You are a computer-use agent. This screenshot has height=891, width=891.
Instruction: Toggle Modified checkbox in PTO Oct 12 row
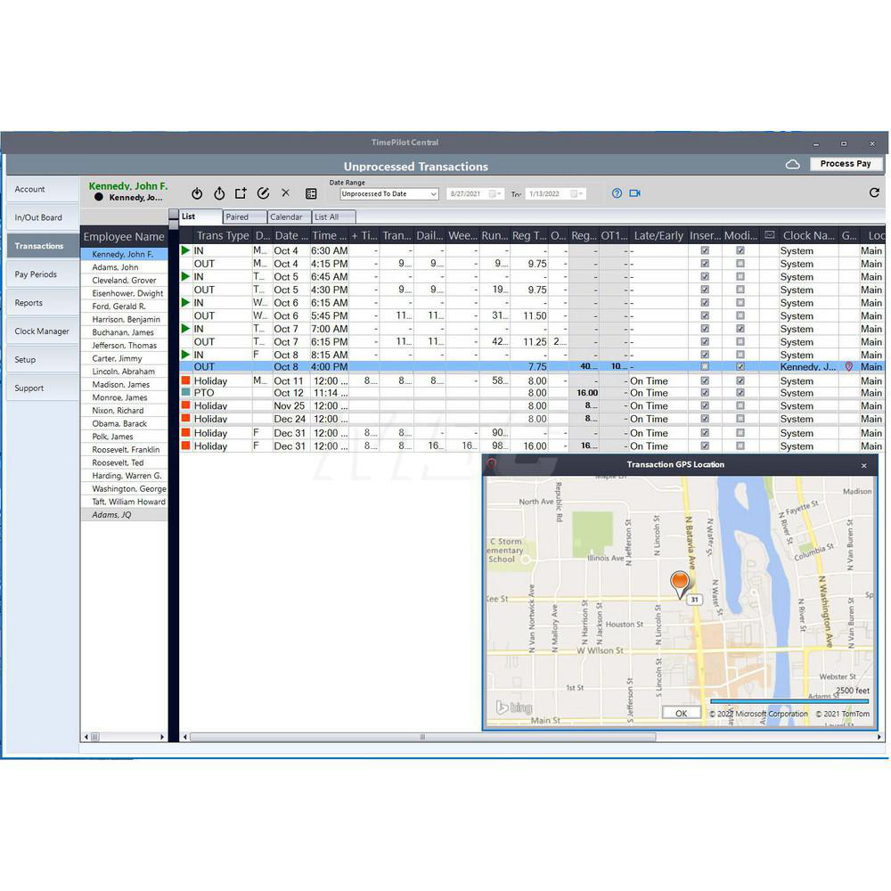(740, 393)
